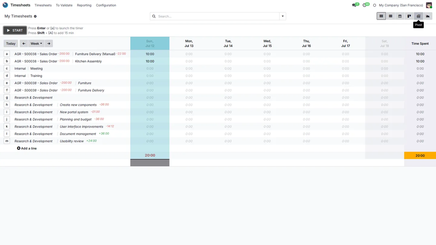This screenshot has width=436, height=245.
Task: Open the Week range dropdown
Action: (36, 44)
